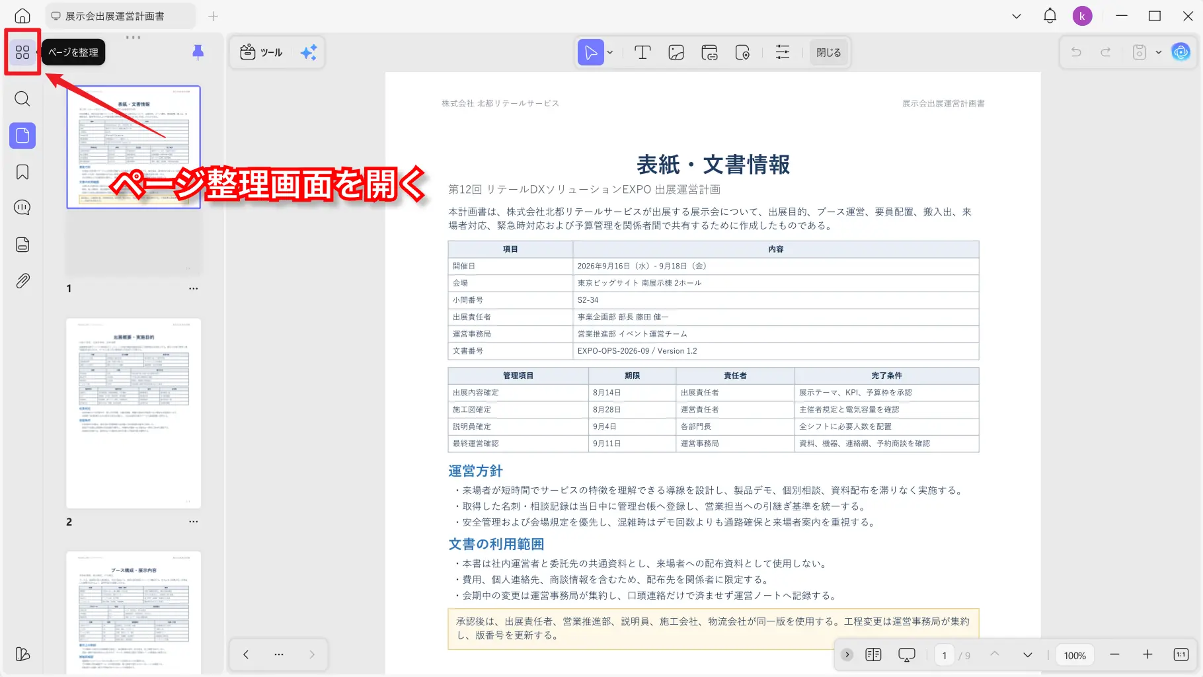Click the cell EXPO-OPS-2026-09 / Version 1.2
Viewport: 1203px width, 677px height.
pyautogui.click(x=776, y=351)
